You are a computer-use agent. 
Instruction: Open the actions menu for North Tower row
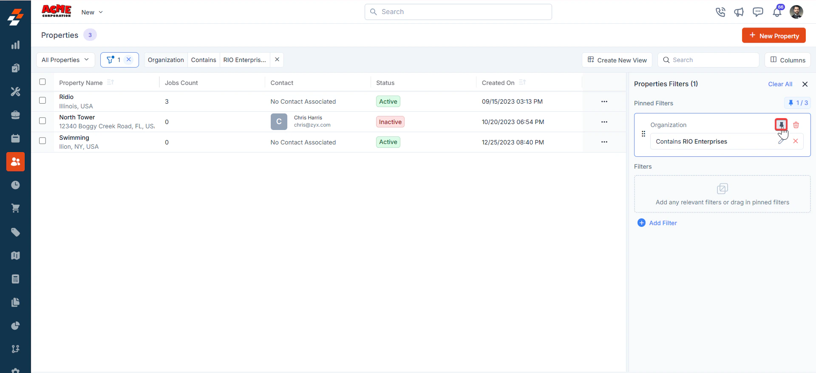[604, 122]
